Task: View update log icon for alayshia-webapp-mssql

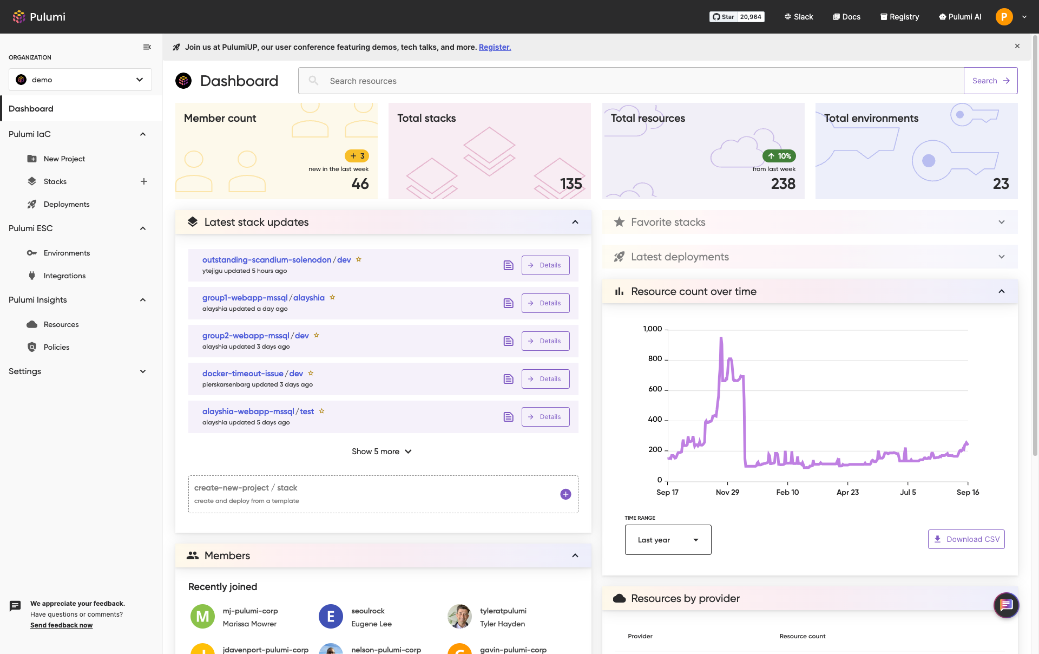Action: click(x=508, y=417)
